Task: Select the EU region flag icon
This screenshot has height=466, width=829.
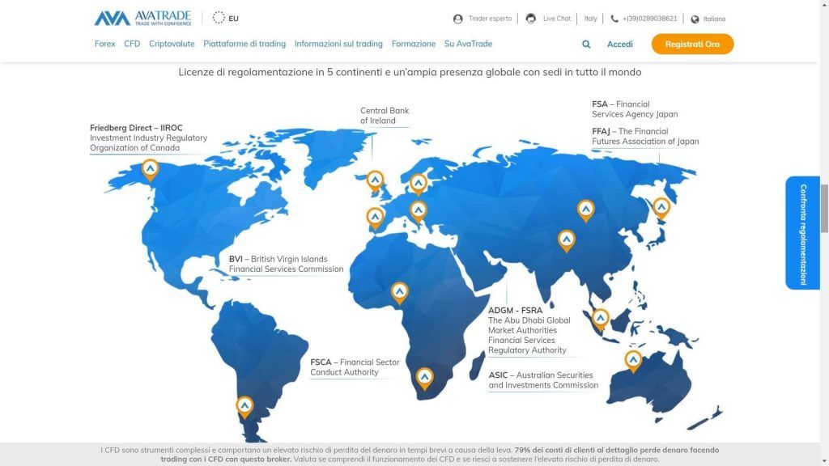Action: [219, 18]
